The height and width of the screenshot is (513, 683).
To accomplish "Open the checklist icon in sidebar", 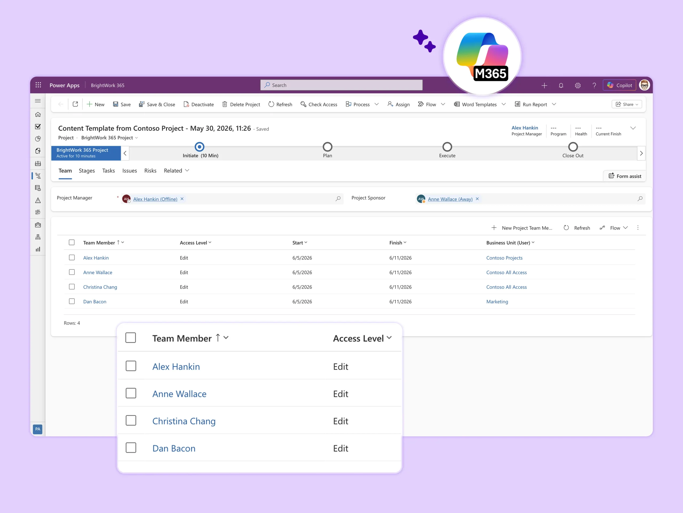I will click(x=38, y=127).
